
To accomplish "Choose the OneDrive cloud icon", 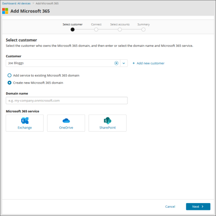I will [66, 120].
